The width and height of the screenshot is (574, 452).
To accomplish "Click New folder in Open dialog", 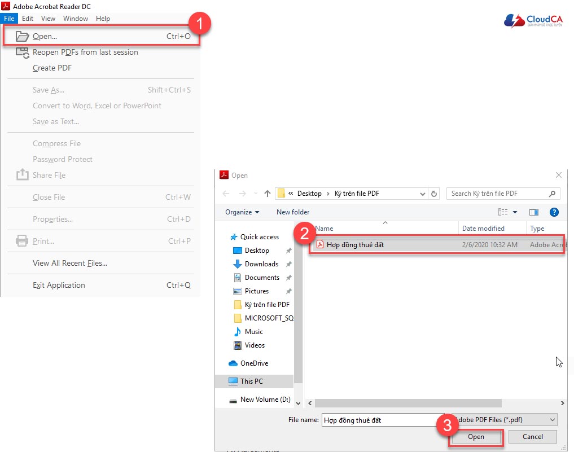I will tap(293, 212).
